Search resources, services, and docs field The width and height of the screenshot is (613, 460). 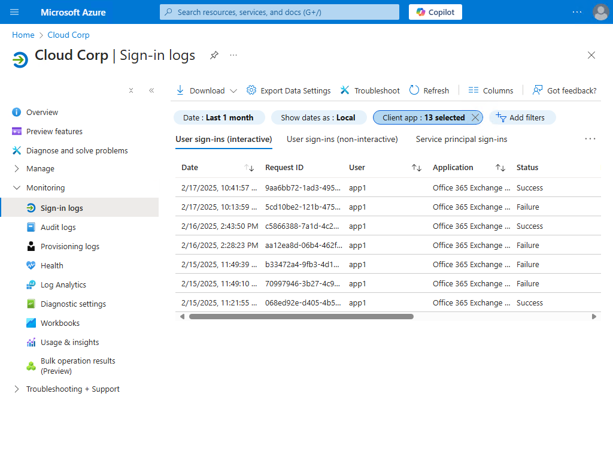[279, 12]
